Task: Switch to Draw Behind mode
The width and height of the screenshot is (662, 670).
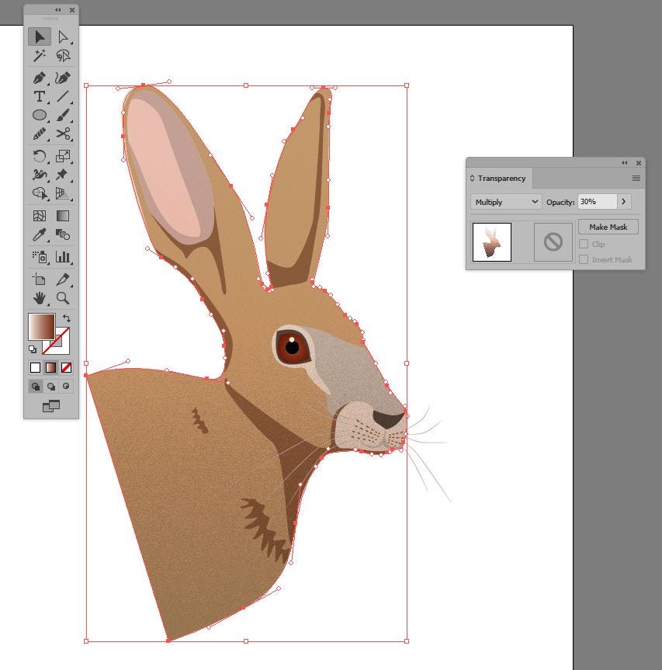Action: tap(51, 386)
